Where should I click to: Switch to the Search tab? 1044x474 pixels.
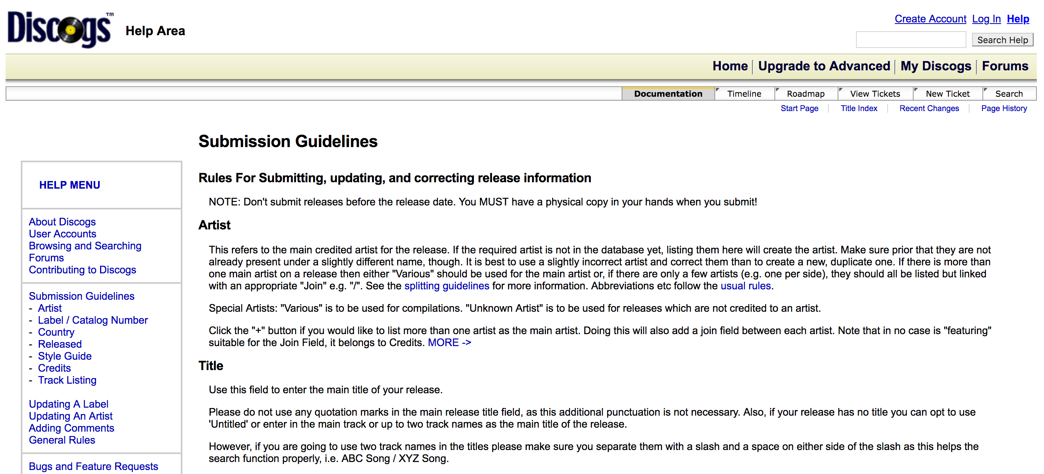coord(1009,94)
